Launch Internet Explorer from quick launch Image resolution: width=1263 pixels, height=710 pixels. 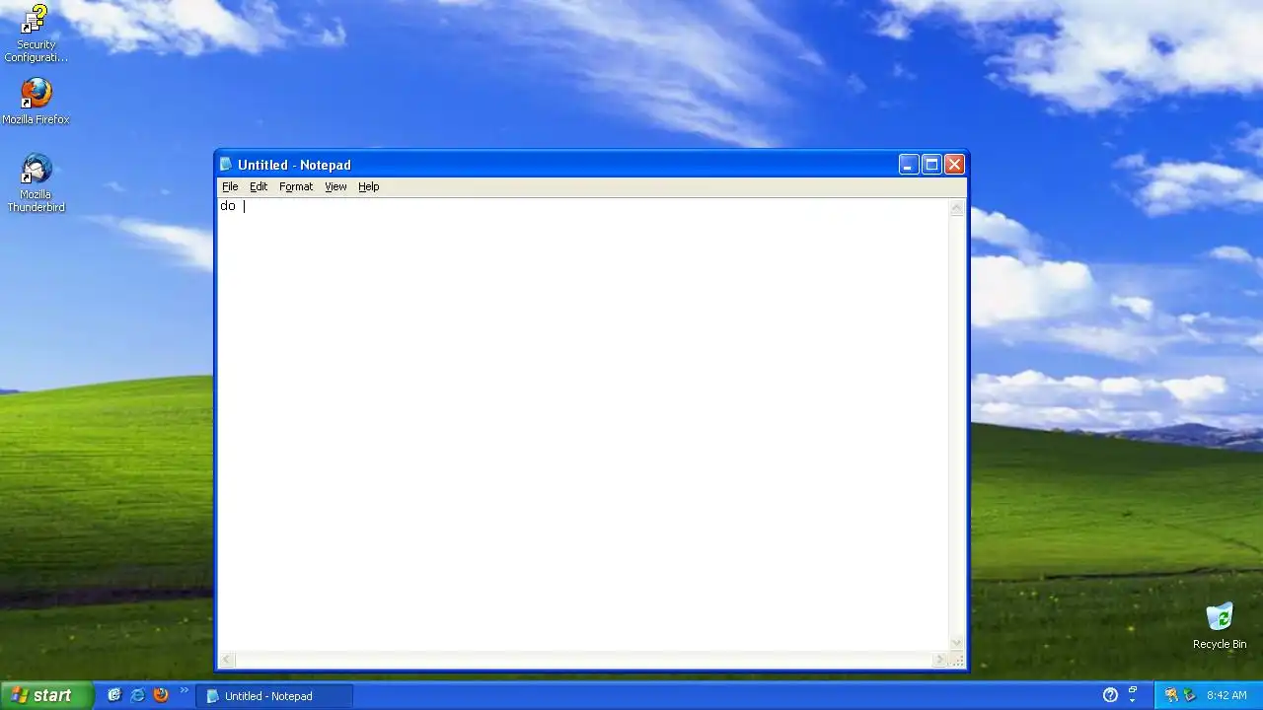coord(137,695)
